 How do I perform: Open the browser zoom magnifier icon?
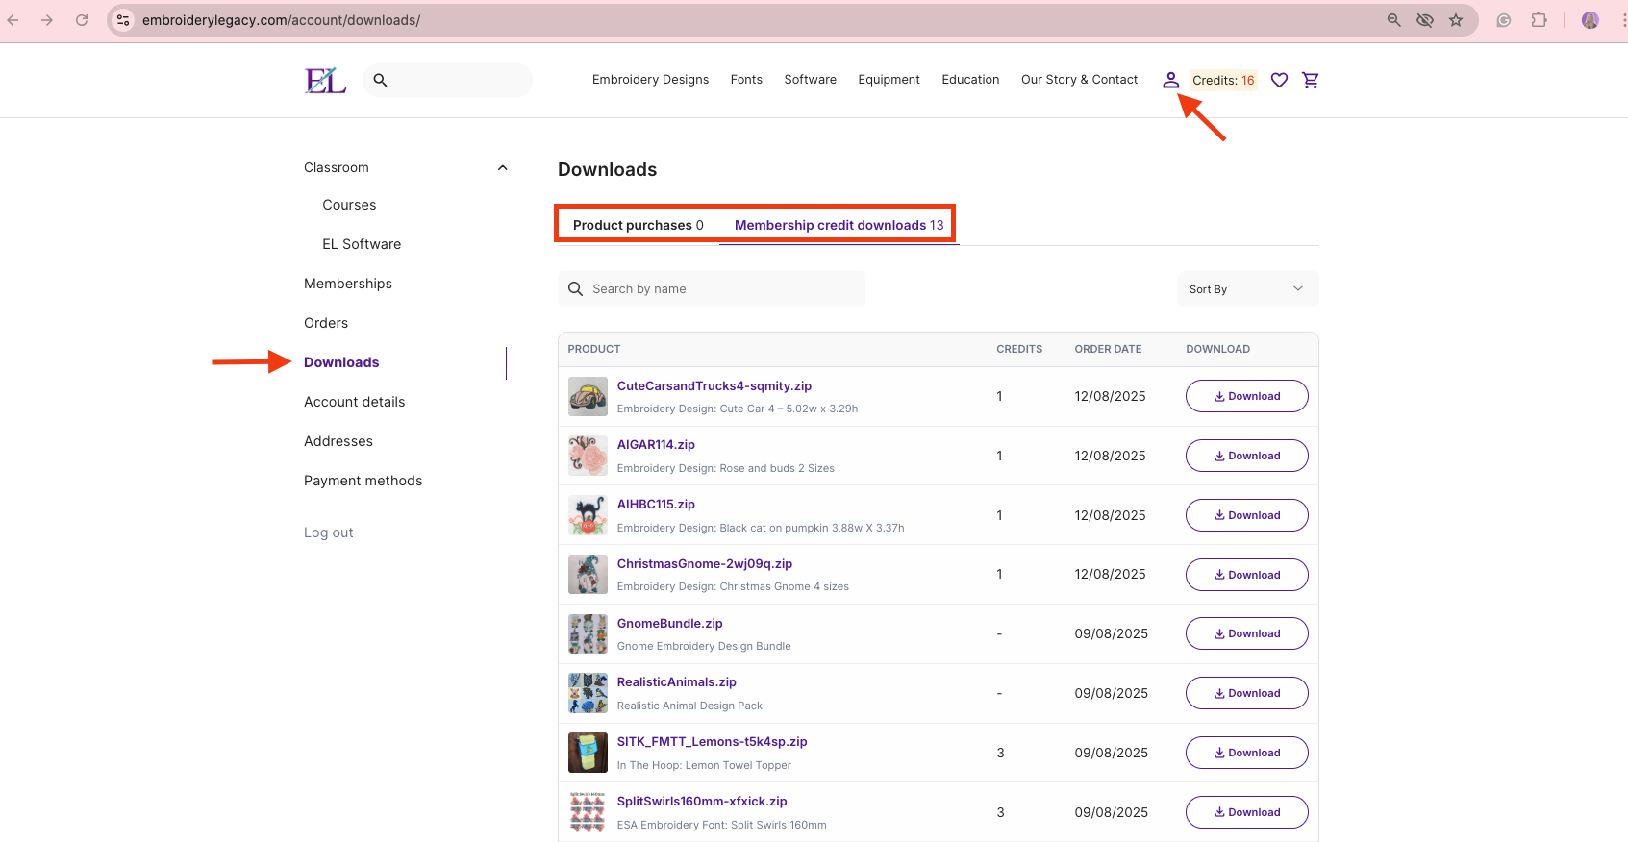[1393, 20]
